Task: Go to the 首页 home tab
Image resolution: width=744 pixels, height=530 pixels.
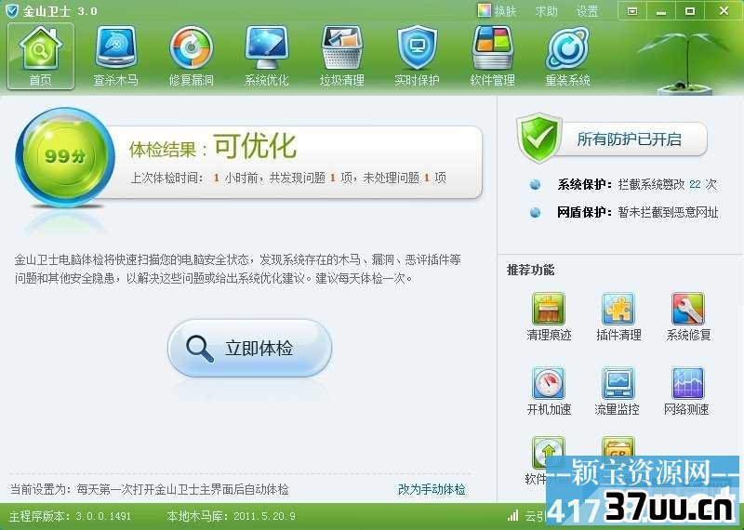Action: (x=41, y=56)
